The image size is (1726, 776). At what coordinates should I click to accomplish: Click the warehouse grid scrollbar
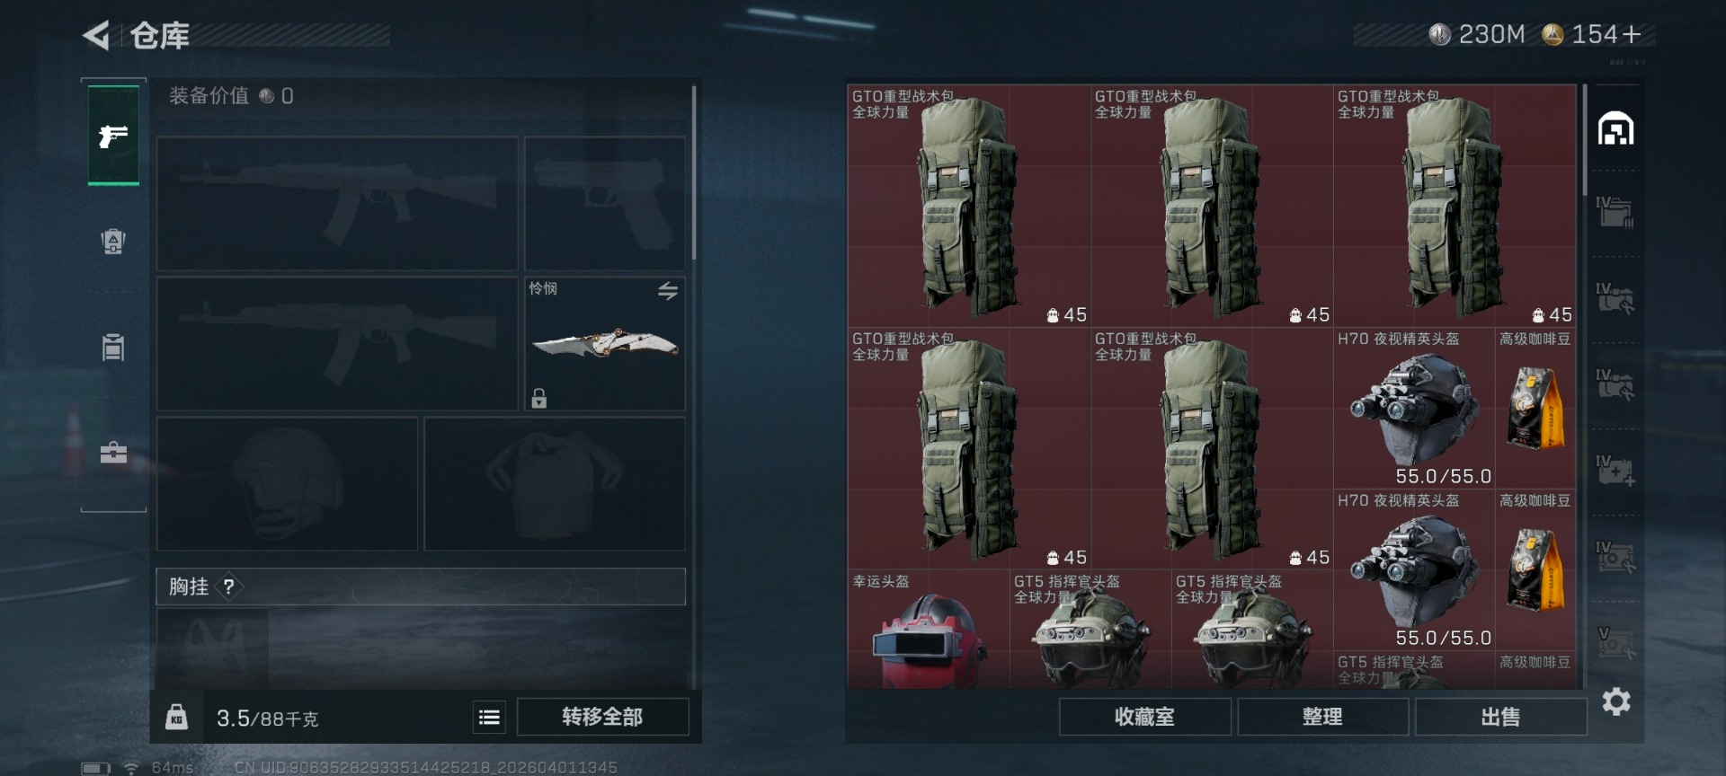pyautogui.click(x=1584, y=141)
